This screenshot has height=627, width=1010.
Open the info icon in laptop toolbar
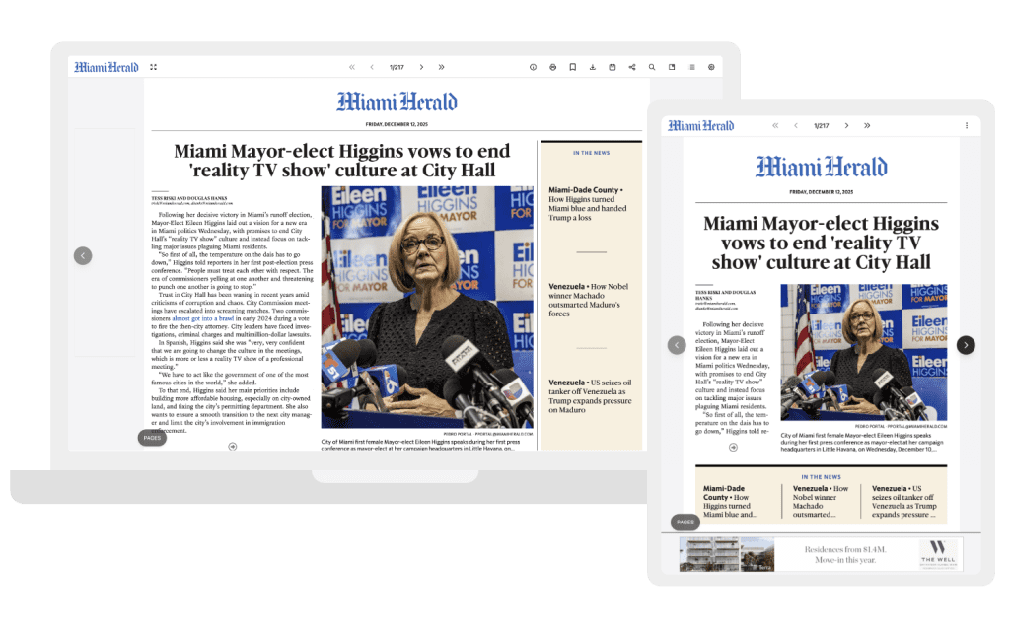coord(533,67)
